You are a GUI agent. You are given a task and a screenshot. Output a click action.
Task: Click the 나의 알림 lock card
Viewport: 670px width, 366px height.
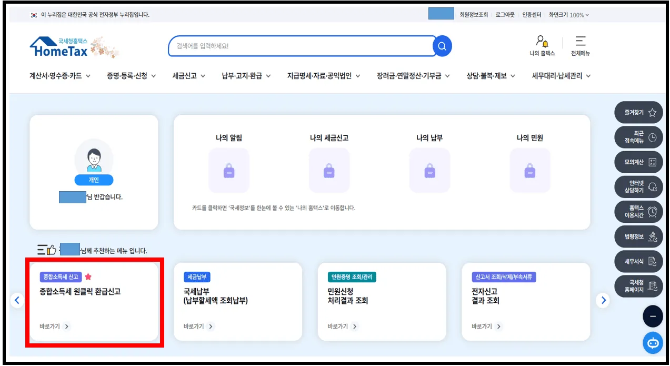(x=228, y=170)
